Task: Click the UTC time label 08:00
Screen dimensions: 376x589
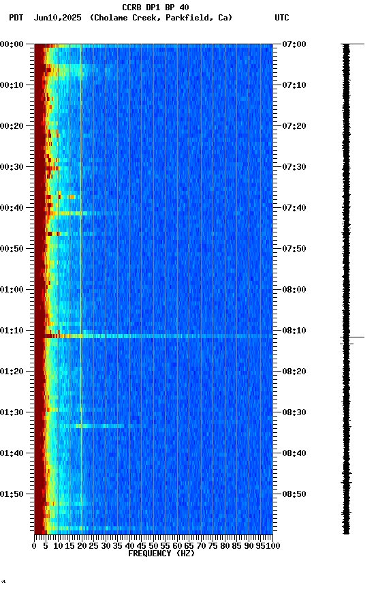Action: [294, 290]
